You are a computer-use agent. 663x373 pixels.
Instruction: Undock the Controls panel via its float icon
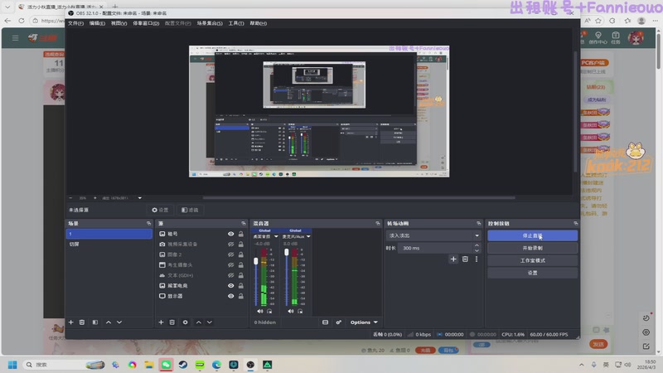pos(575,223)
